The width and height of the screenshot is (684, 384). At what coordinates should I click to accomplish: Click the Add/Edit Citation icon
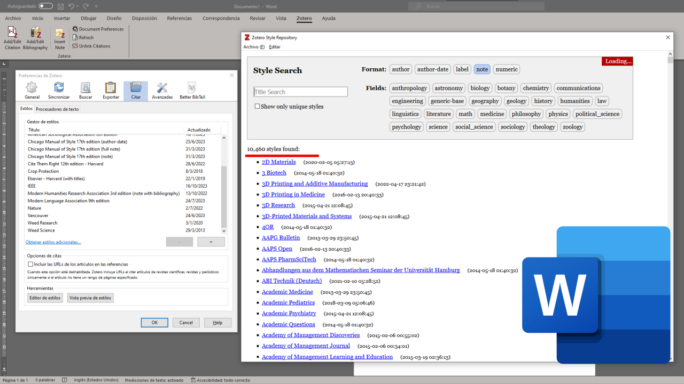point(12,34)
